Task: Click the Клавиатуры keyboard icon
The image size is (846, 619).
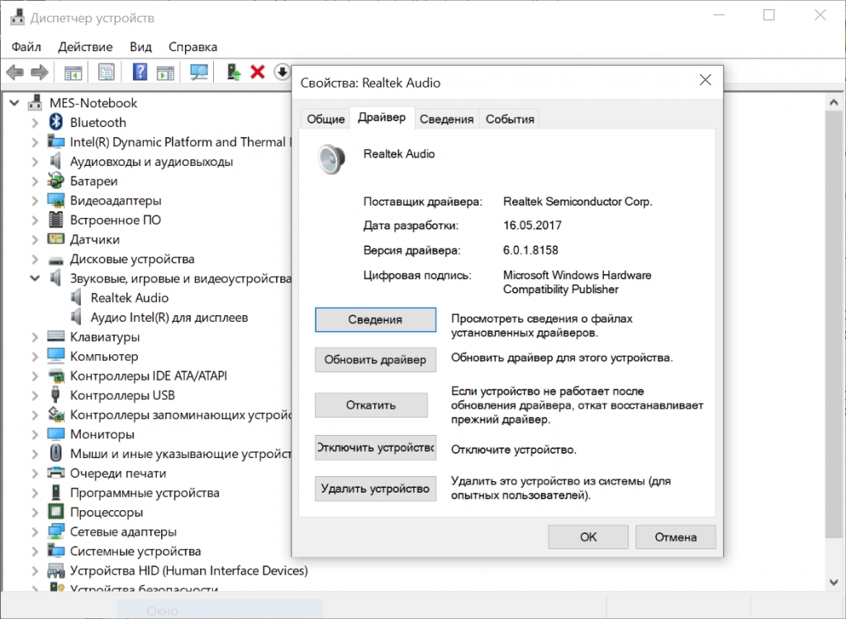Action: [x=55, y=337]
